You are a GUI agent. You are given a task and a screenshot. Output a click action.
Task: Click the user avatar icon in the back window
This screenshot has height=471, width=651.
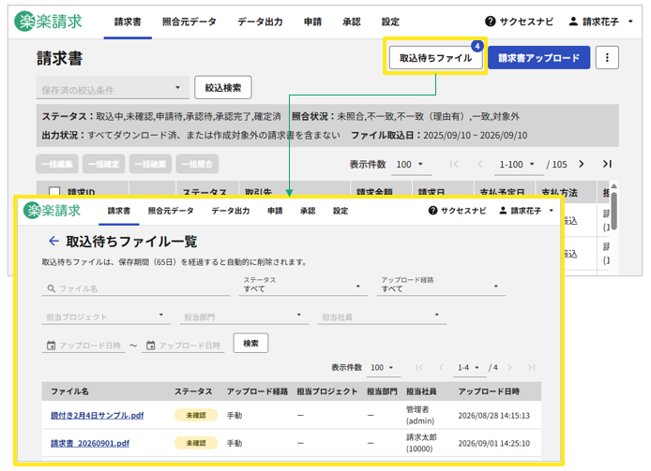pos(573,22)
